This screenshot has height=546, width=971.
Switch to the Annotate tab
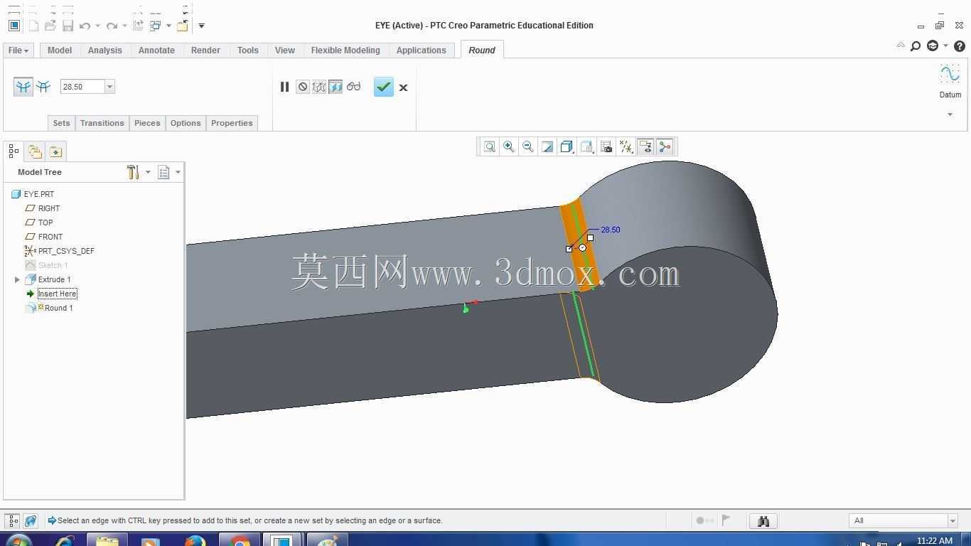tap(156, 50)
